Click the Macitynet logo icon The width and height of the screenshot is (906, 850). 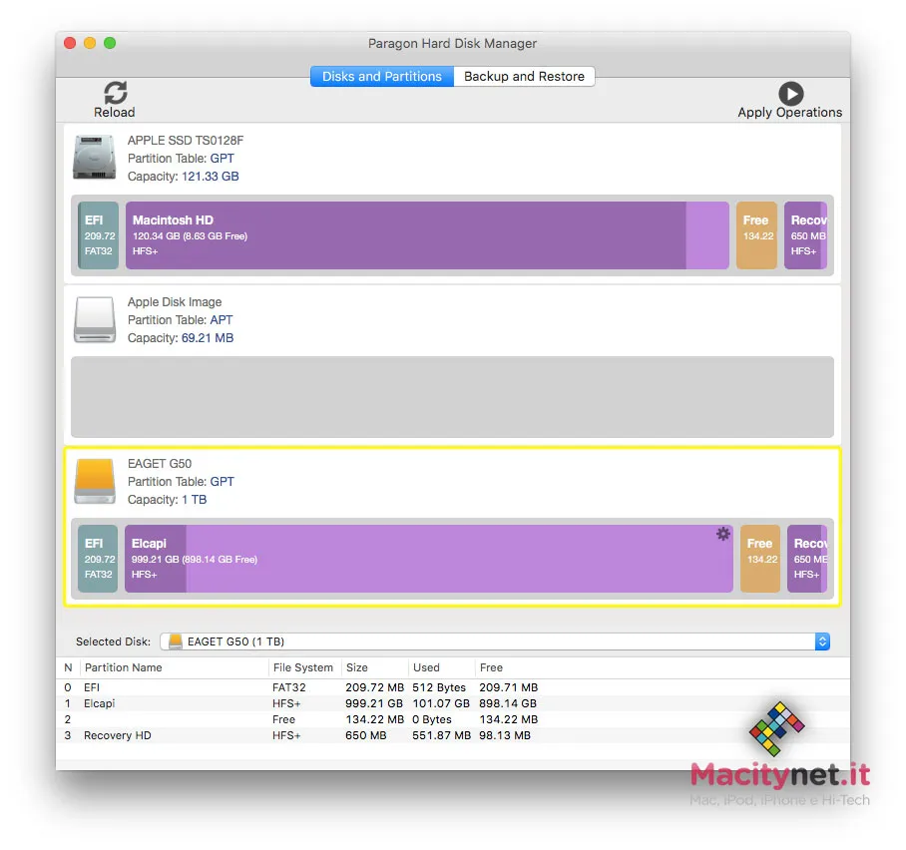[x=777, y=728]
